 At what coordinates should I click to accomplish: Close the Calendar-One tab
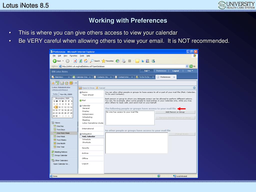click(x=90, y=77)
